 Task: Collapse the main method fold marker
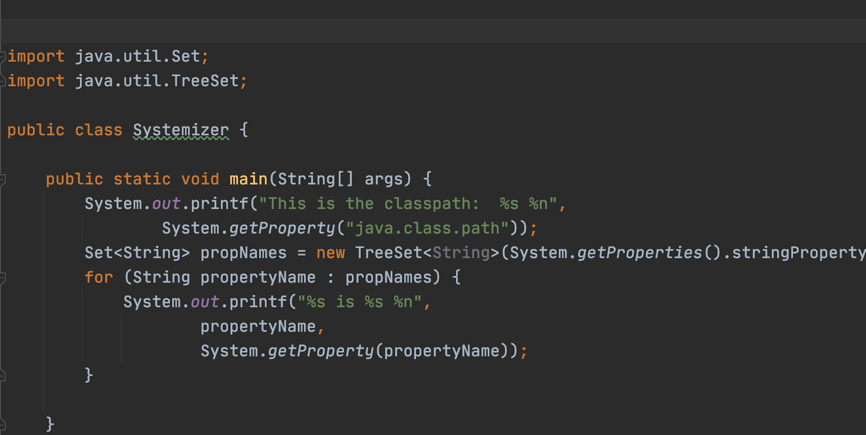click(2, 179)
